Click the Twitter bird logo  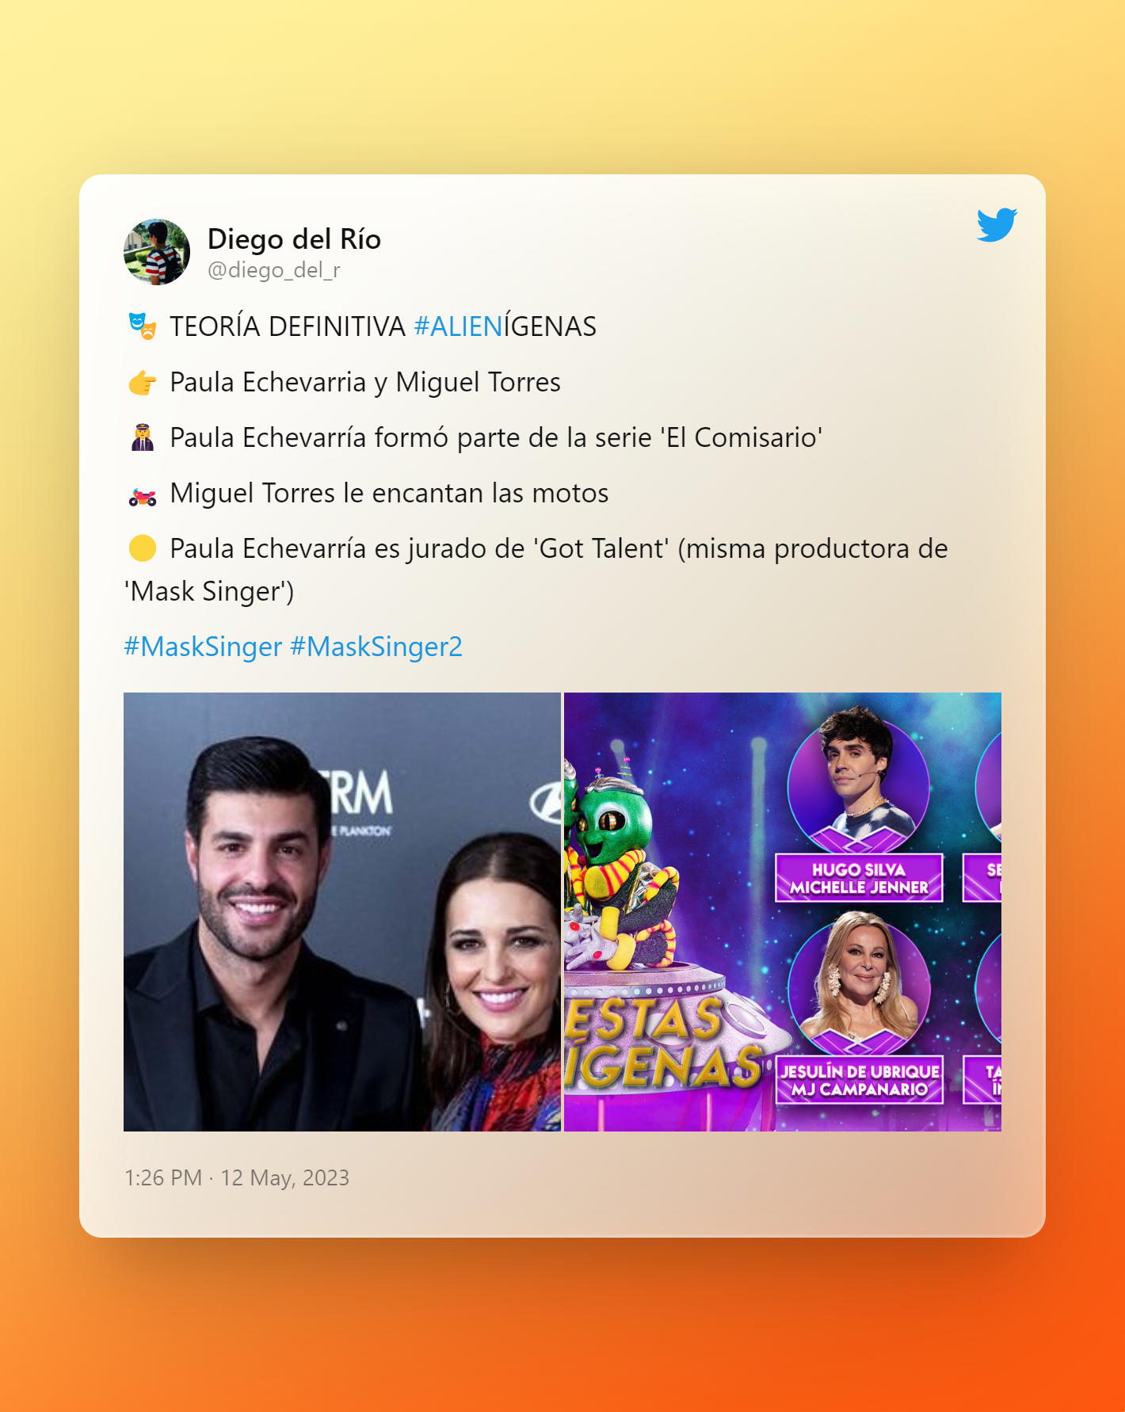coord(997,225)
